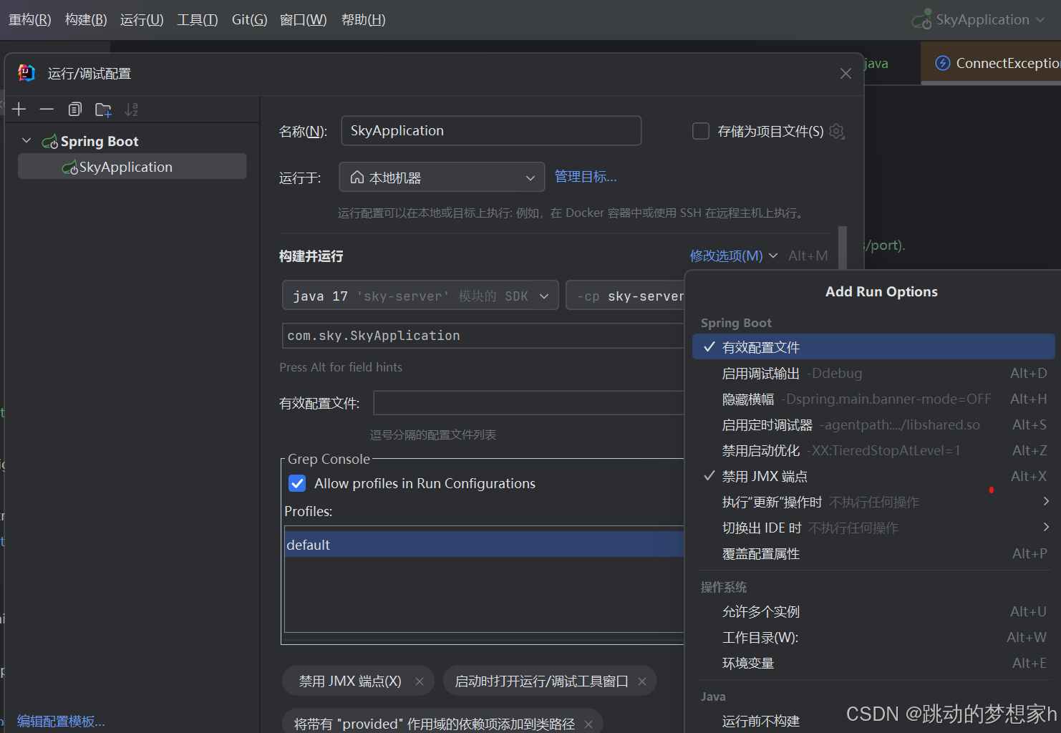1061x733 pixels.
Task: Open the settings gear beside 存储为项目文件
Action: click(836, 131)
